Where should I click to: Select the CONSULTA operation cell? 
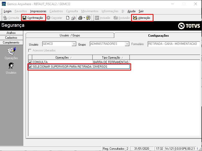coord(62,62)
